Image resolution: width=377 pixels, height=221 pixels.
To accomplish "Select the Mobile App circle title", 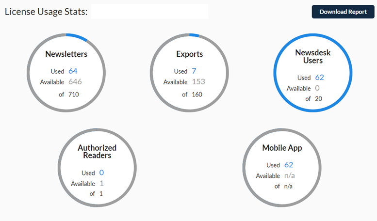I will point(282,148).
